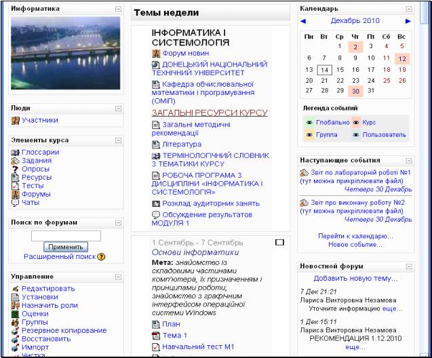Toggle Курс events visibility in legend
This screenshot has width=432, height=358.
(x=357, y=123)
